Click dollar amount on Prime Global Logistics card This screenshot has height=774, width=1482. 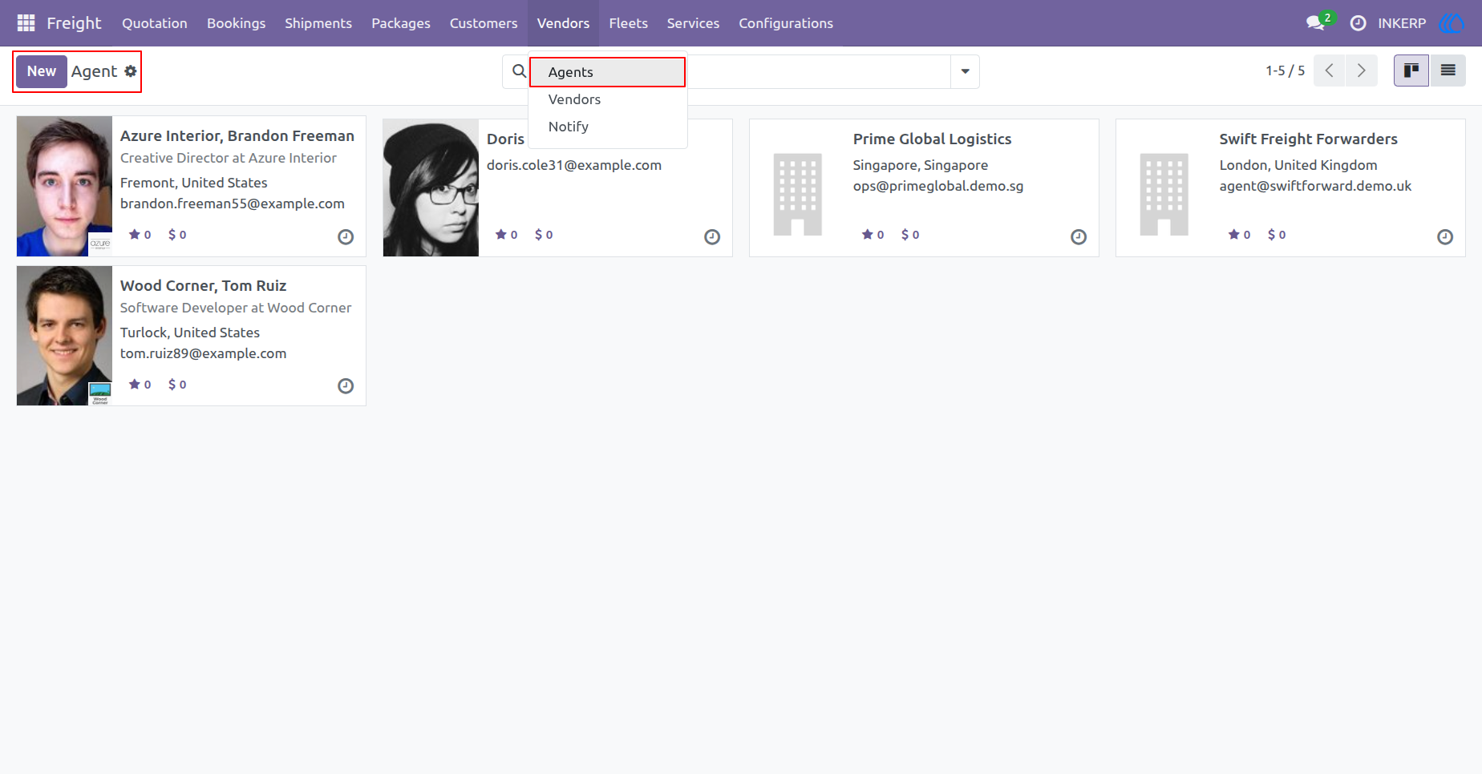click(910, 235)
